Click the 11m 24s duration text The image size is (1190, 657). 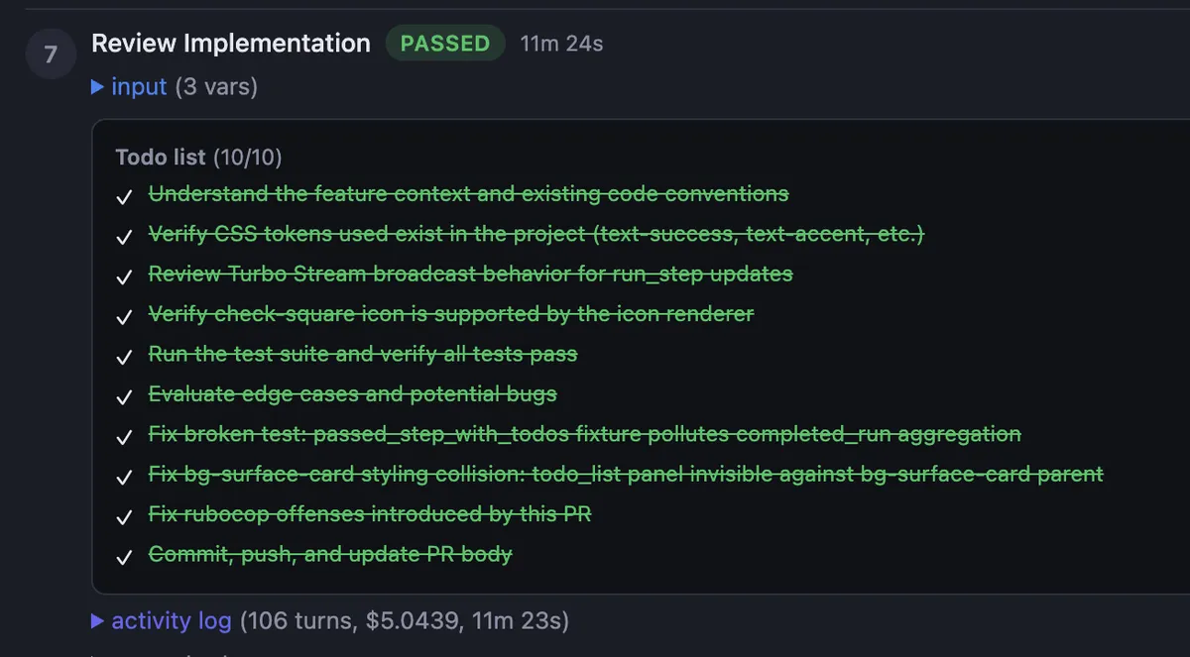click(561, 43)
